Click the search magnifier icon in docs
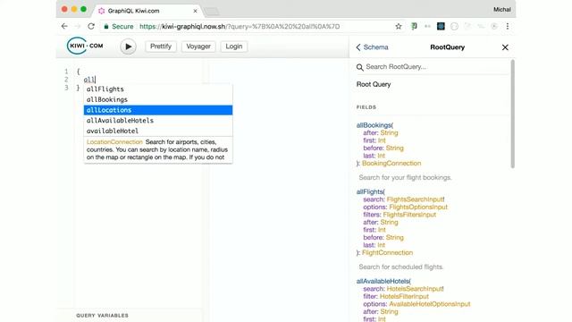 (359, 67)
